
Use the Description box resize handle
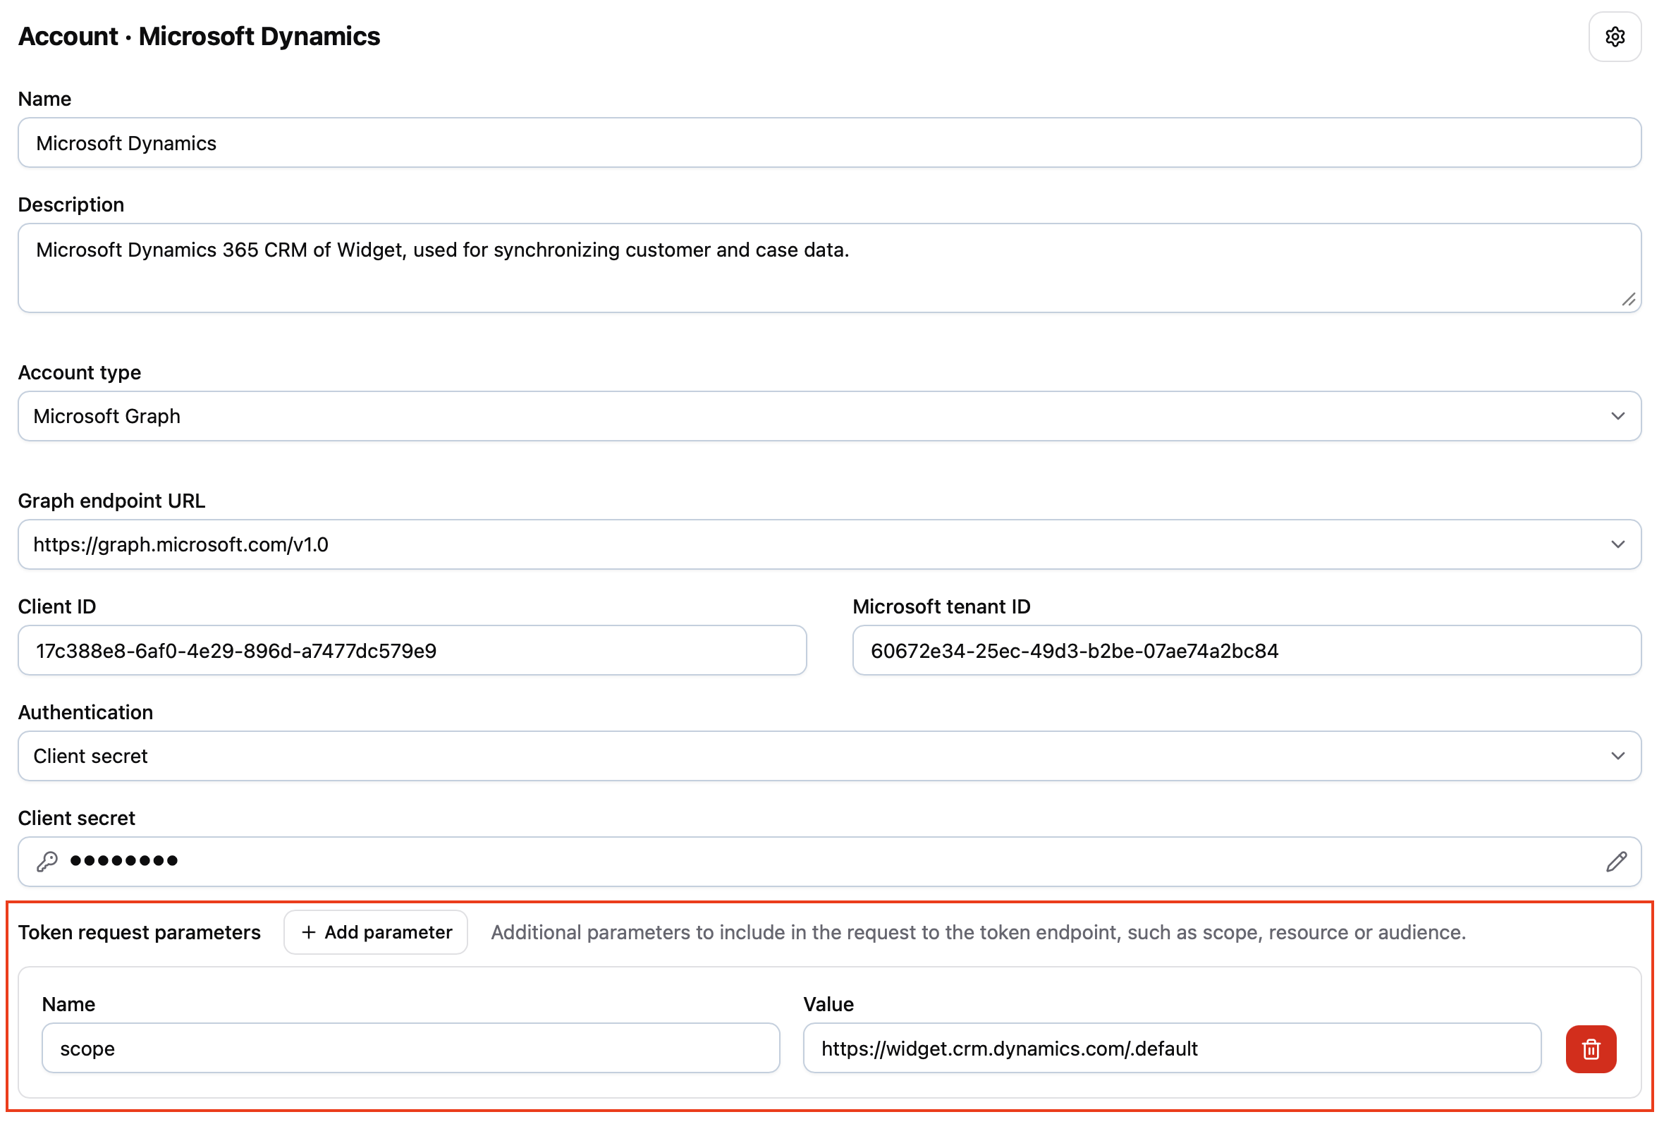click(1628, 299)
